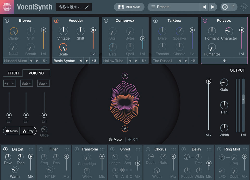Click the Delay note sync icon
The height and width of the screenshot is (180, 250).
point(187,157)
